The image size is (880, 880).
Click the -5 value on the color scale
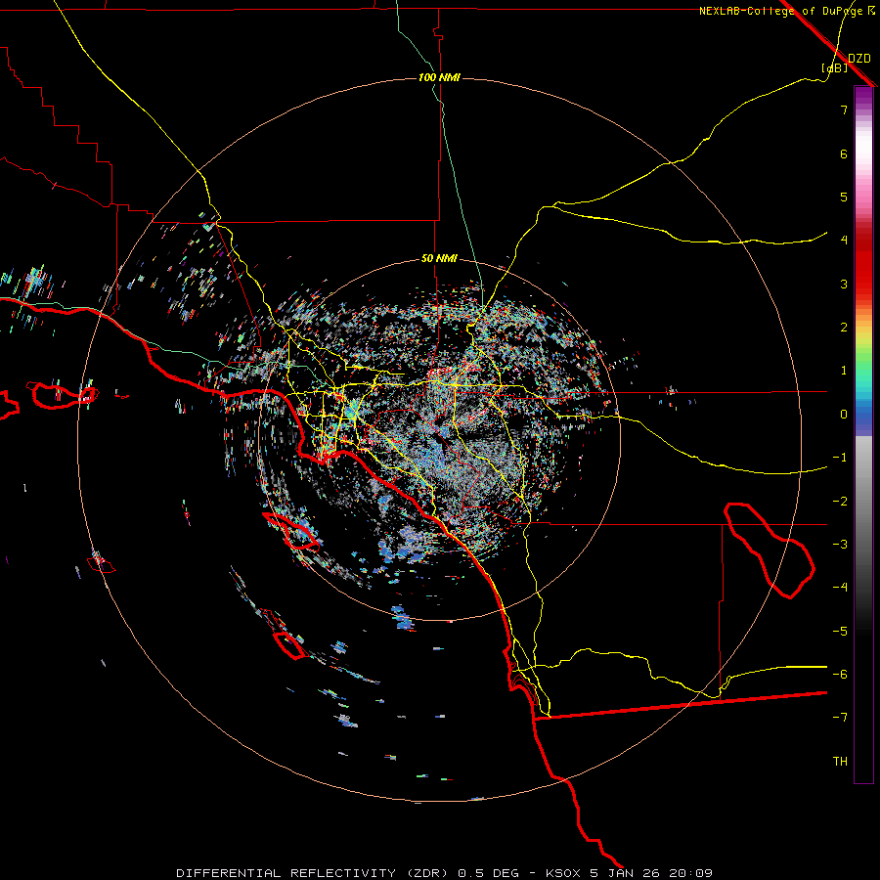840,632
